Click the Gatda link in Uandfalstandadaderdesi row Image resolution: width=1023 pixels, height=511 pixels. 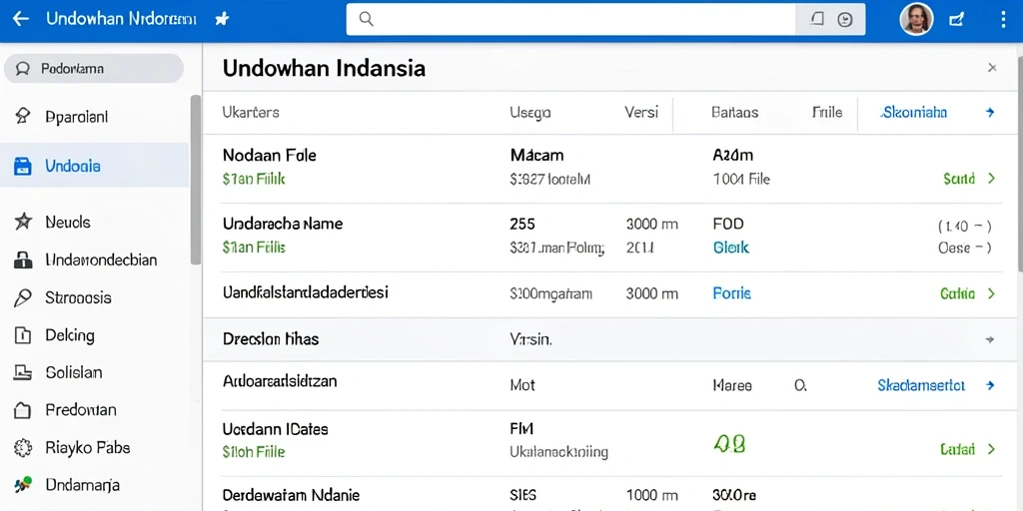pos(958,294)
